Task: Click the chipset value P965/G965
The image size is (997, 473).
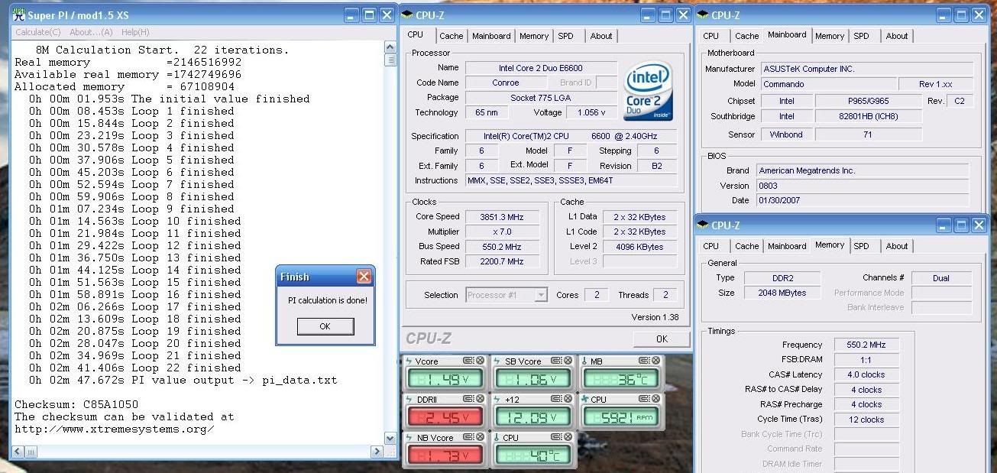Action: point(869,101)
